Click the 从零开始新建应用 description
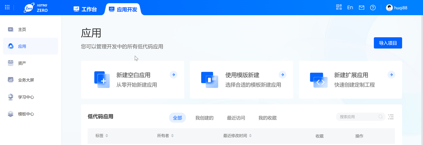Image resolution: width=423 pixels, height=145 pixels. coord(136,85)
